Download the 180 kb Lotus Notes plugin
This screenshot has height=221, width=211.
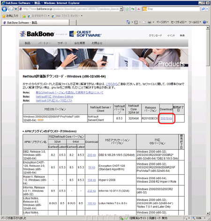click(x=91, y=203)
